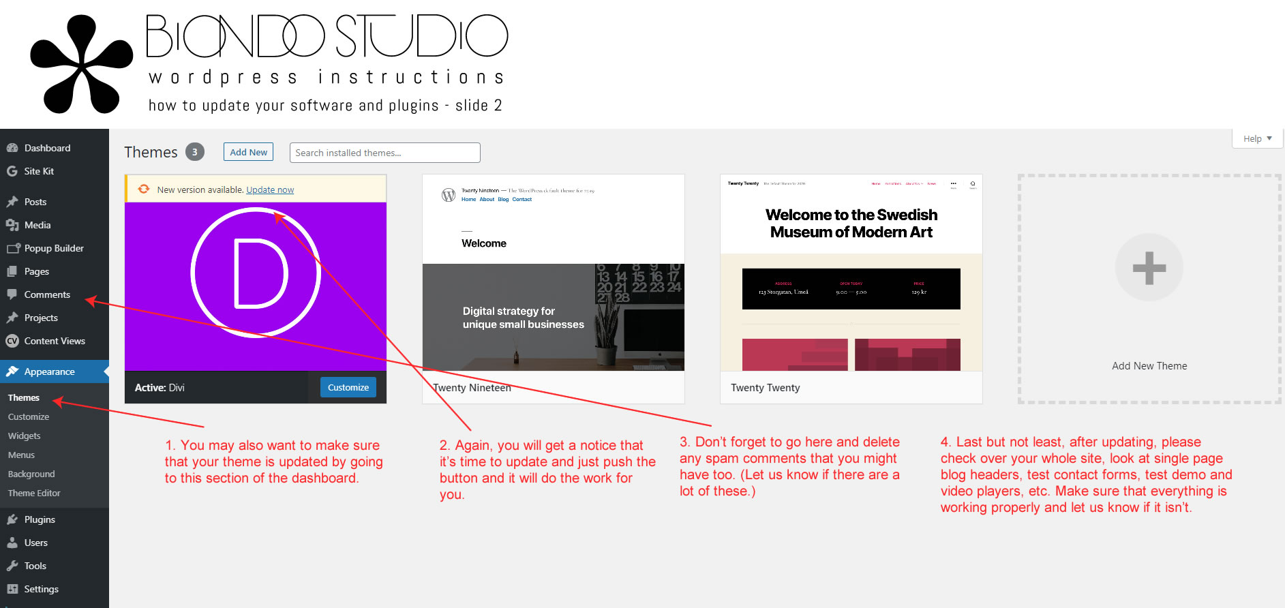Open the Menus submenu link
Image resolution: width=1285 pixels, height=608 pixels.
pos(21,455)
